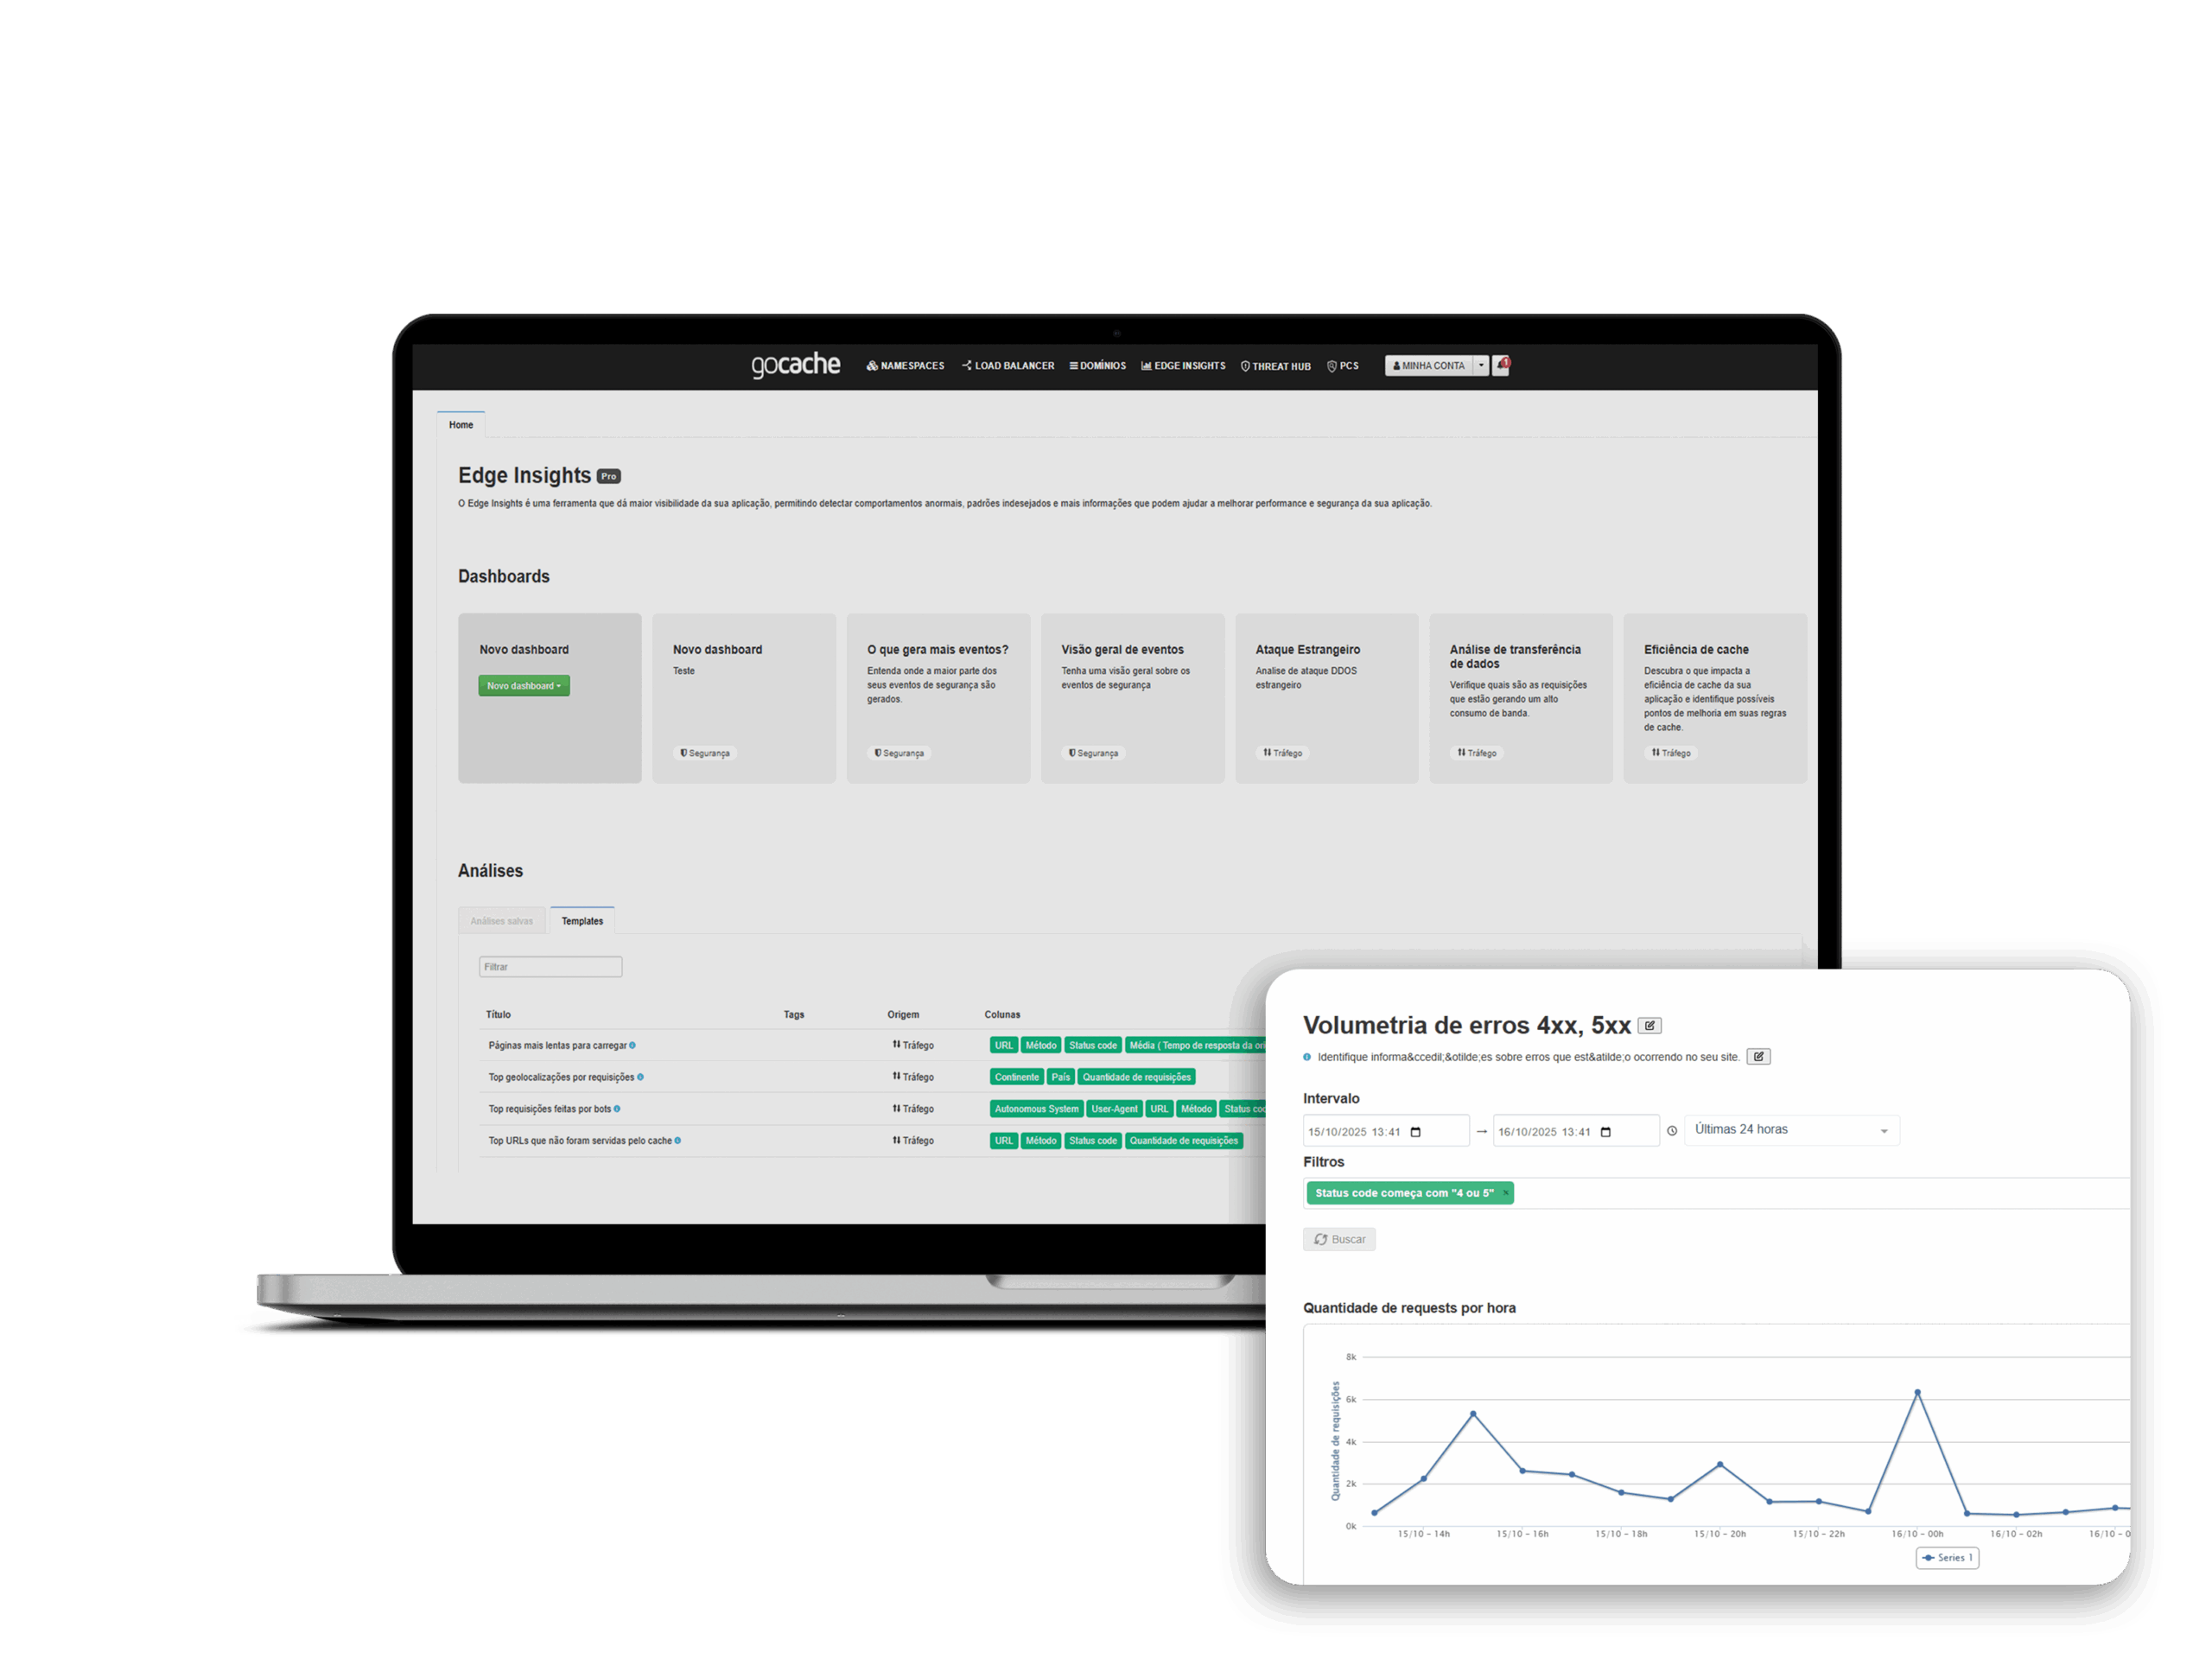Open calendar picker on start date field

click(x=1415, y=1132)
